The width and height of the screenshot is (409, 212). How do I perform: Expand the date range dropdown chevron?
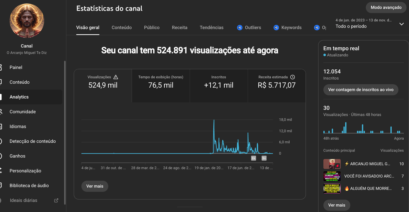click(x=401, y=24)
